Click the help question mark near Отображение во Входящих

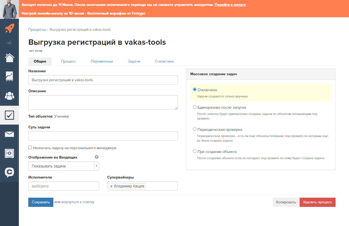point(96,157)
